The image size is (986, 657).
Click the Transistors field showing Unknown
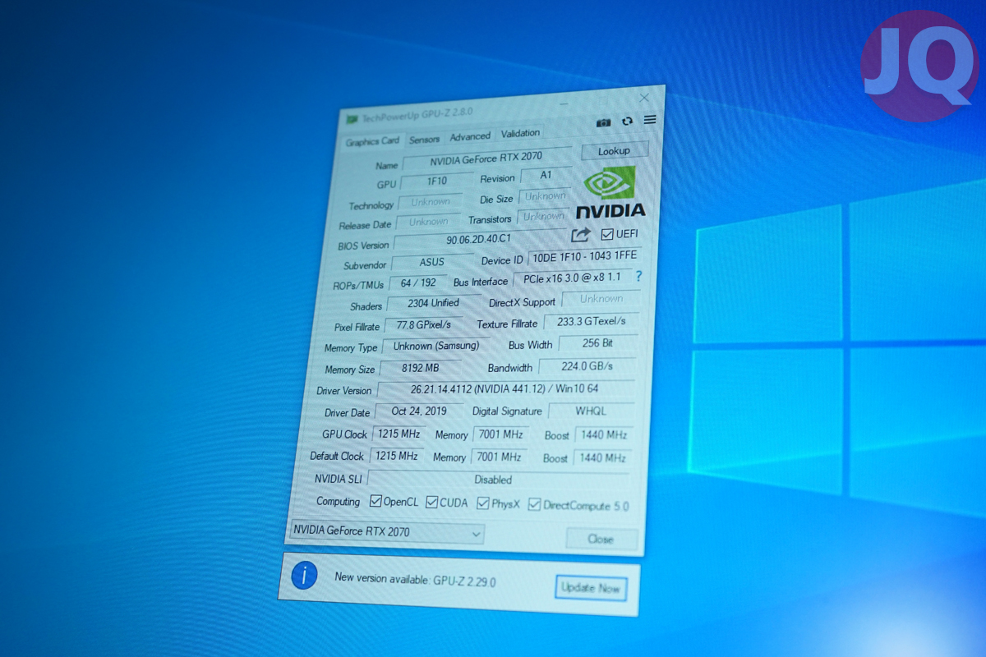pos(543,217)
